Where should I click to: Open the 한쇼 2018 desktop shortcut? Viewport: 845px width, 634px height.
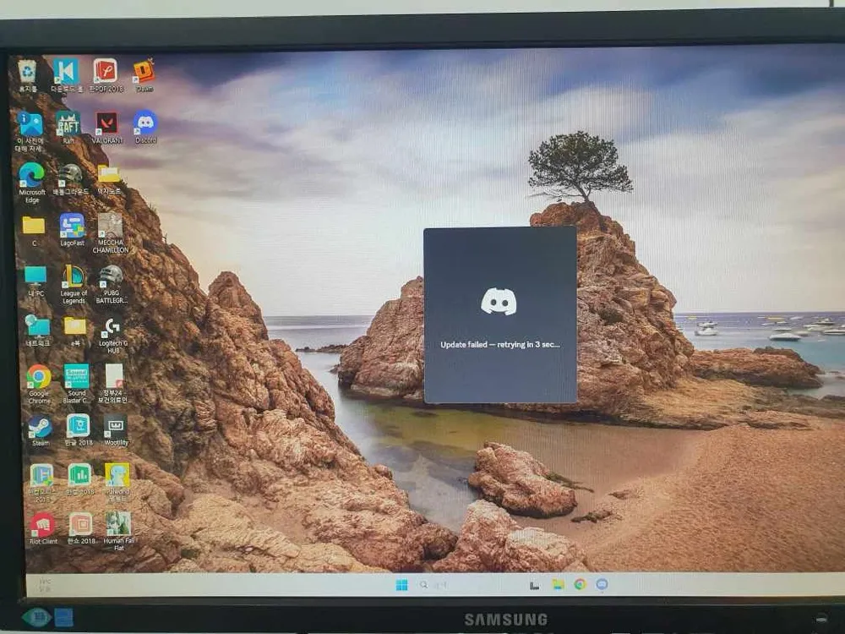[x=81, y=528]
